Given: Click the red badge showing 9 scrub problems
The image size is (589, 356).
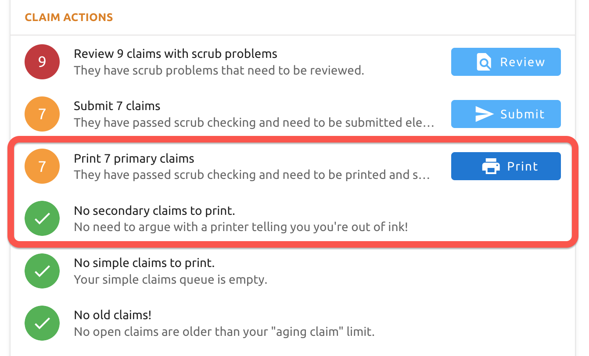Looking at the screenshot, I should click(42, 62).
